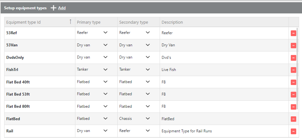
Task: Delete the 53Ref equipment type row
Action: 293,33
